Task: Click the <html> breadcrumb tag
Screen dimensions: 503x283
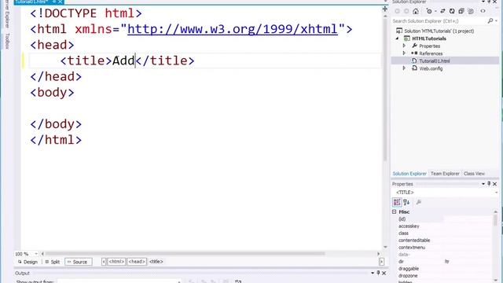Action: [116, 262]
